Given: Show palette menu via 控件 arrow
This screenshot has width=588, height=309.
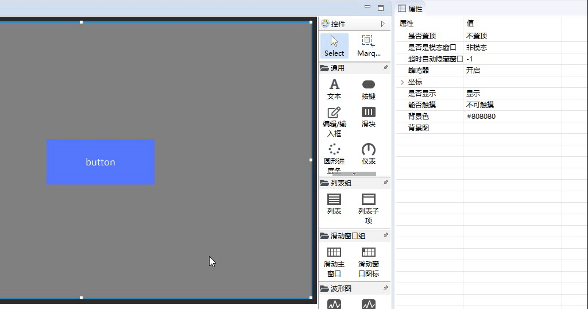Looking at the screenshot, I should pyautogui.click(x=383, y=24).
